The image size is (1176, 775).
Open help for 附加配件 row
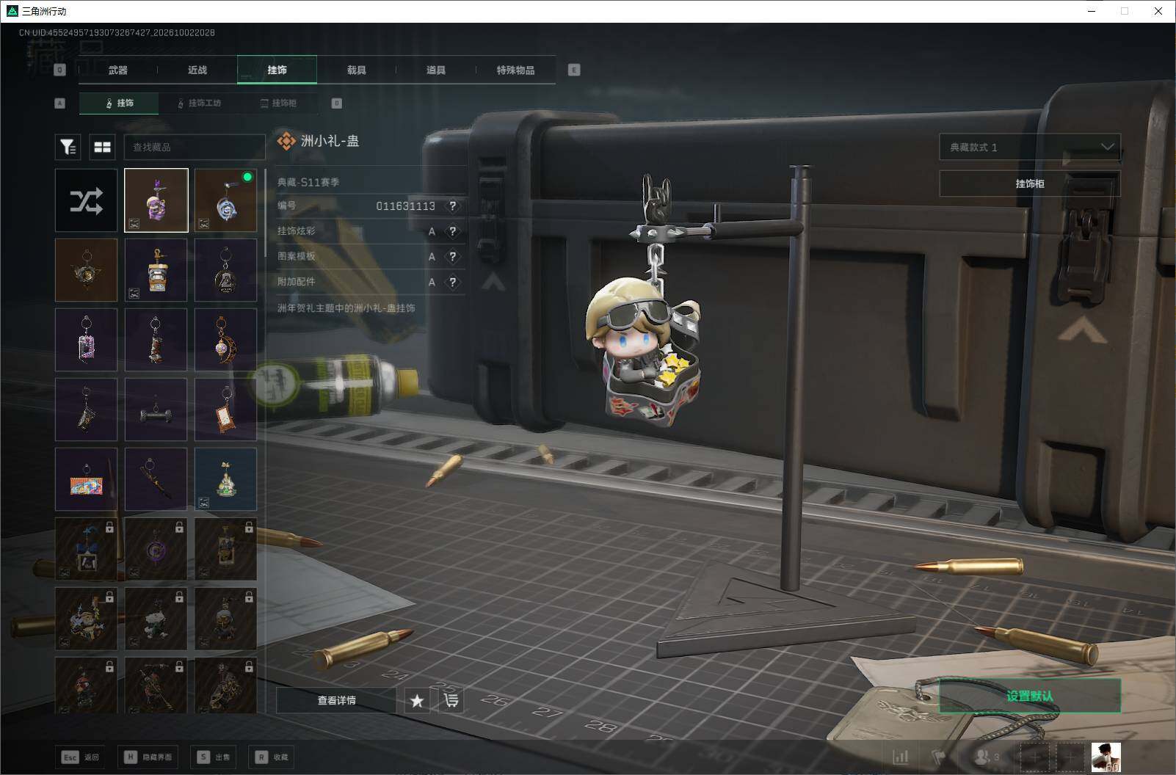click(x=453, y=282)
